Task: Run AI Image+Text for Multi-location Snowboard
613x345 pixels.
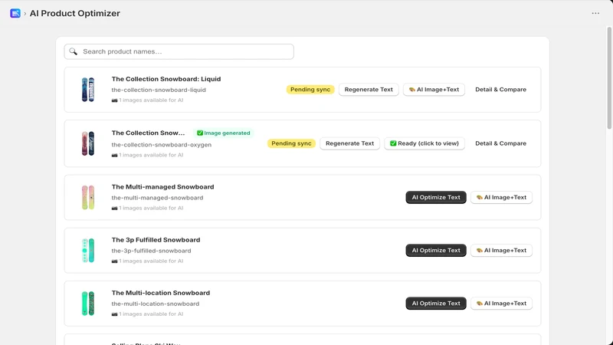Action: pyautogui.click(x=502, y=303)
